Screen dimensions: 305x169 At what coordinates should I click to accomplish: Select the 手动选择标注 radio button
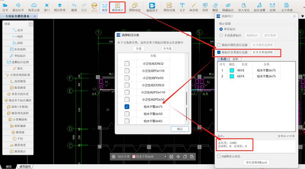[221, 35]
